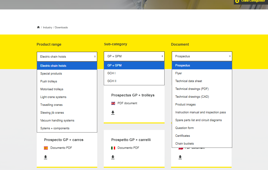Viewport: 268px width, 170px height.
Task: Select Chain buckets document type
Action: coord(184,144)
